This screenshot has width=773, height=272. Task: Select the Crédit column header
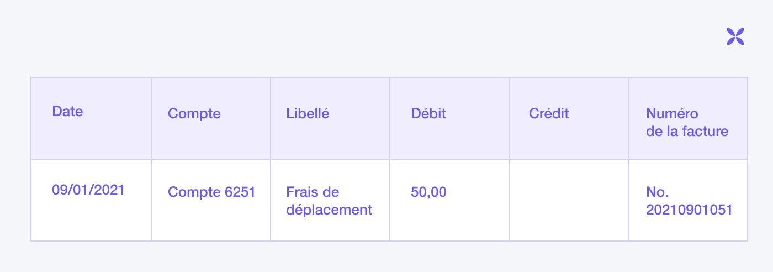(x=549, y=113)
